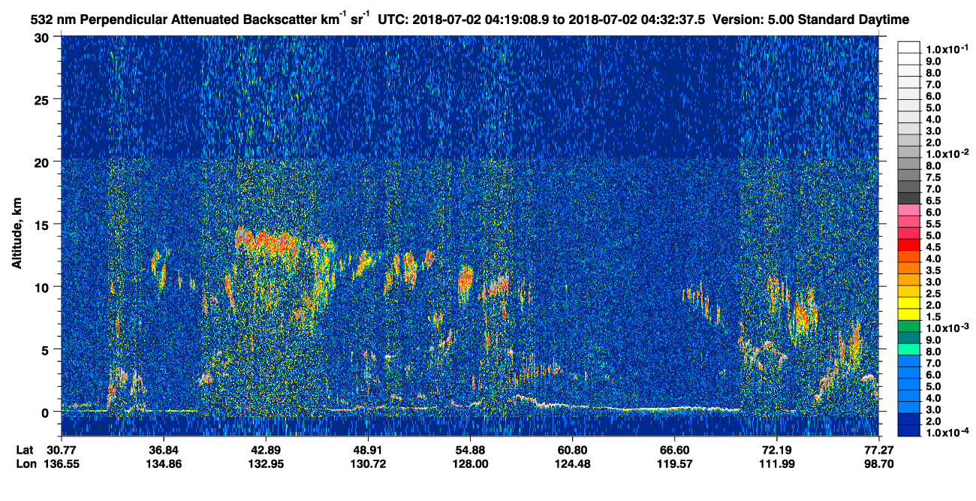Screen dimensions: 976x501
Task: Click colorbar label '6.5'
Action: (934, 201)
